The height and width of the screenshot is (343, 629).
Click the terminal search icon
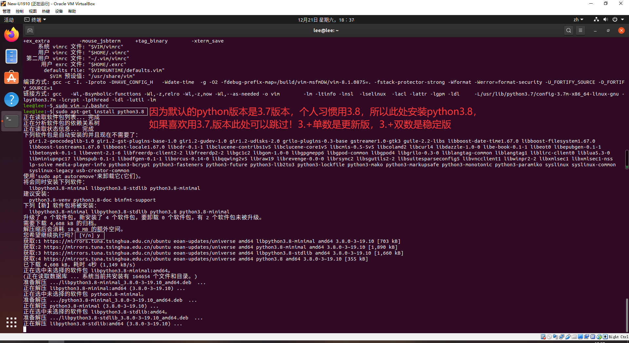tap(569, 30)
